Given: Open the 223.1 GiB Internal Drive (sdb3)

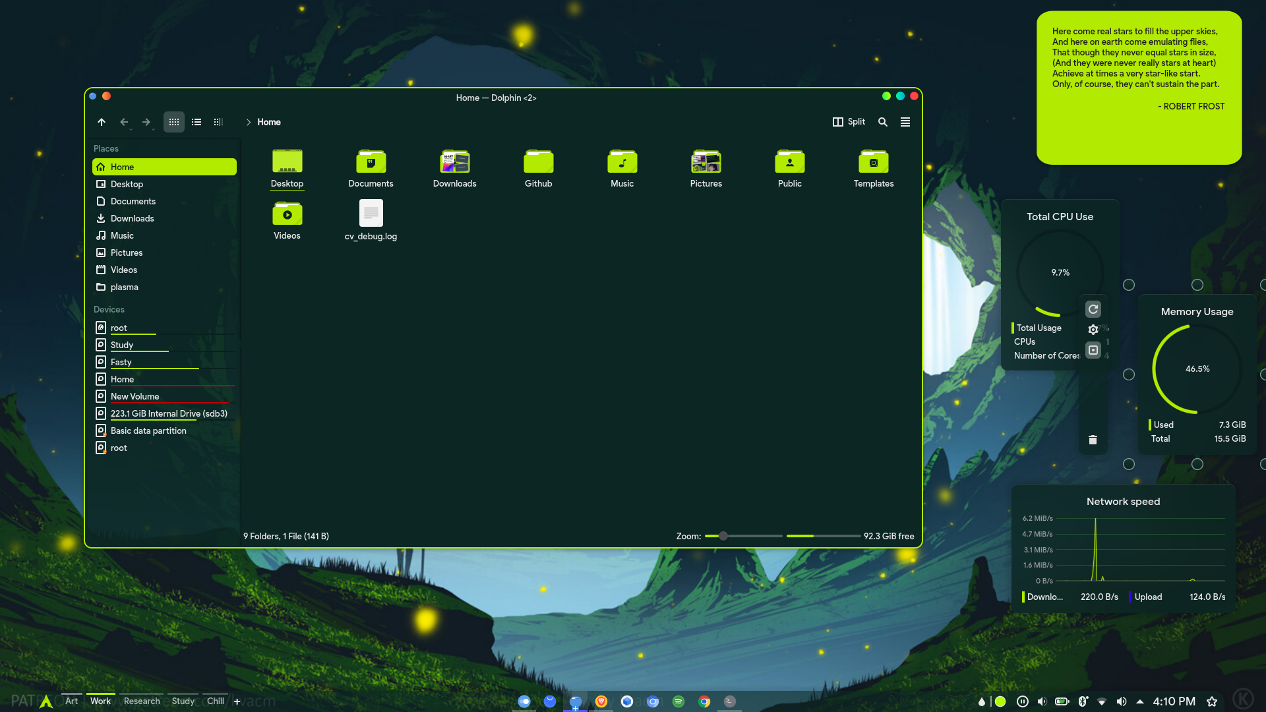Looking at the screenshot, I should [x=164, y=413].
